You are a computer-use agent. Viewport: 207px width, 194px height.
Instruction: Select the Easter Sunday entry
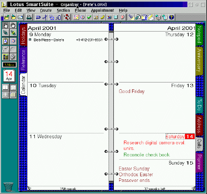click(134, 169)
